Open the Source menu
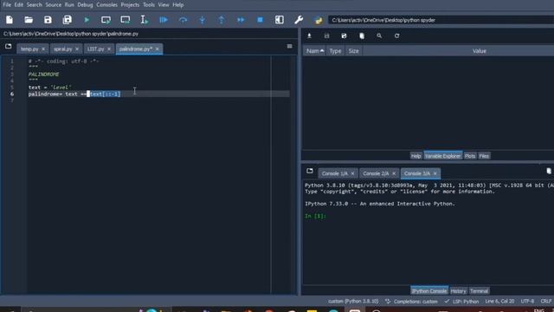 (x=54, y=5)
